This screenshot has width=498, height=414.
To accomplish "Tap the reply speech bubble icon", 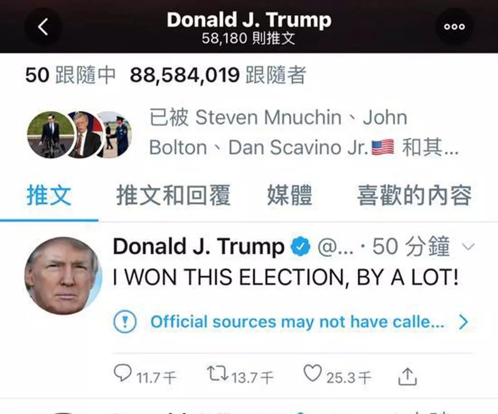I will click(122, 373).
